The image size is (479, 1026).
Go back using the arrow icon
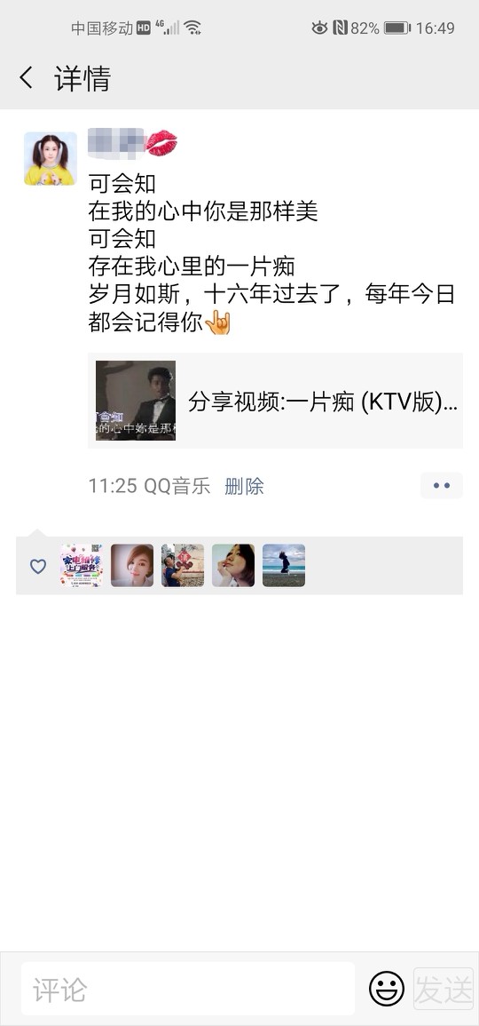click(x=26, y=78)
